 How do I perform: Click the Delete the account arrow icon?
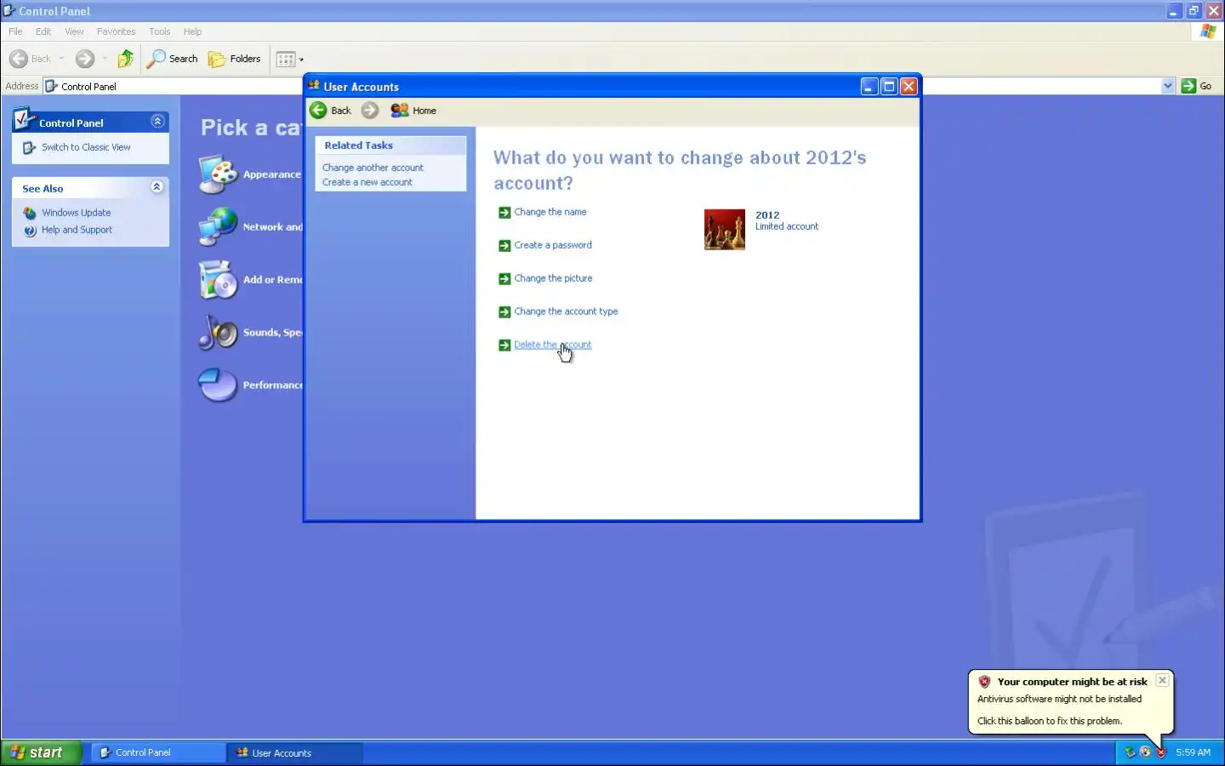(504, 346)
